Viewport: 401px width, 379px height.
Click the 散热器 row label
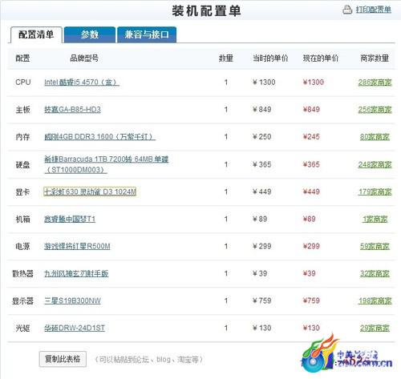(22, 273)
